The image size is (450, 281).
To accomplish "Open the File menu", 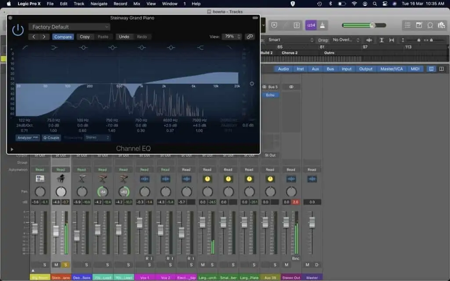I will point(50,4).
